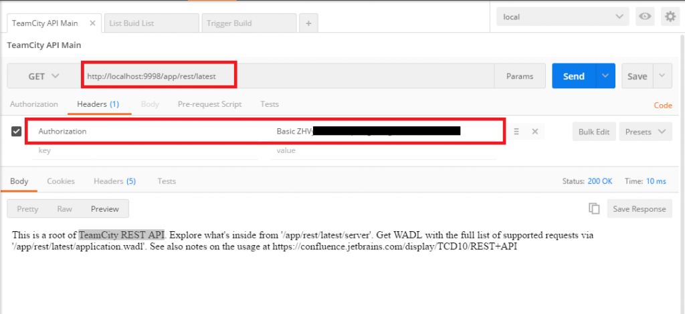Screen dimensions: 685x314
Task: Click the Authorization header key field
Action: pyautogui.click(x=145, y=131)
